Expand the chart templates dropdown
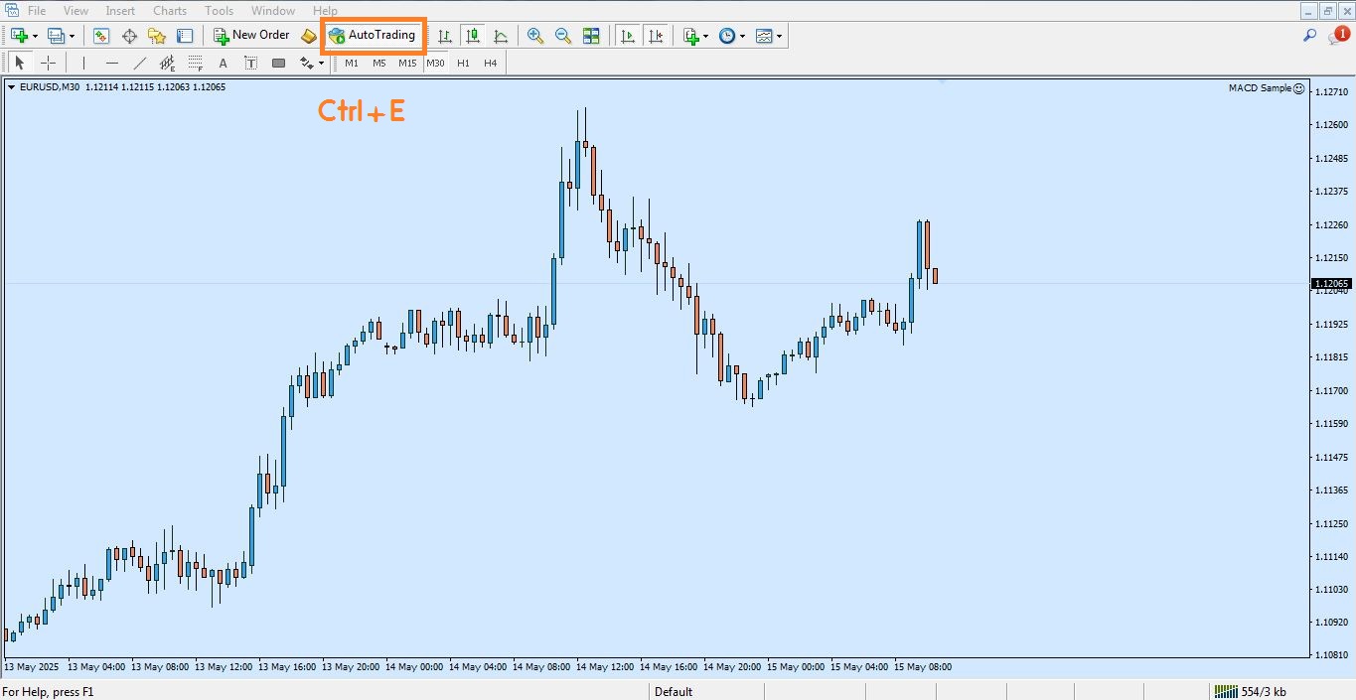The width and height of the screenshot is (1356, 700). [779, 36]
